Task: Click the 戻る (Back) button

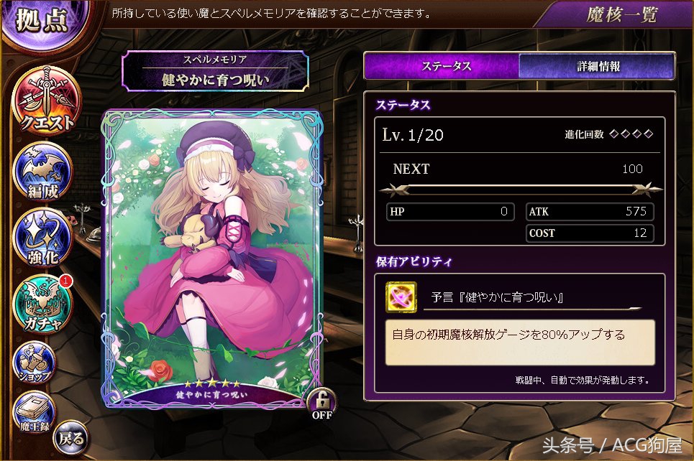Action: [x=71, y=439]
